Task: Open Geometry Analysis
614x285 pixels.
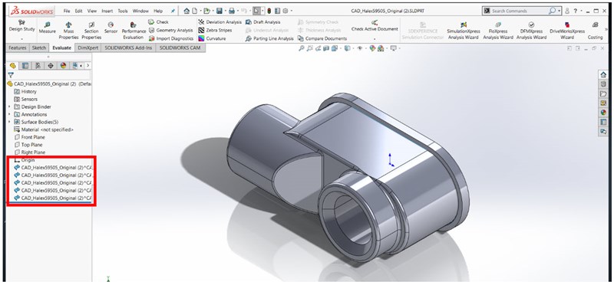Action: click(x=170, y=30)
